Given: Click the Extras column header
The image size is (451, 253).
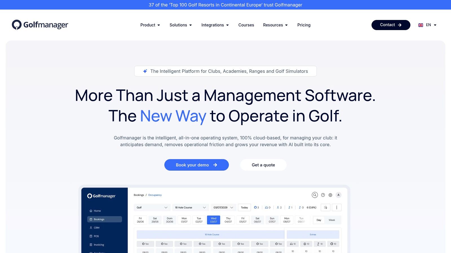Looking at the screenshot, I should [313, 234].
